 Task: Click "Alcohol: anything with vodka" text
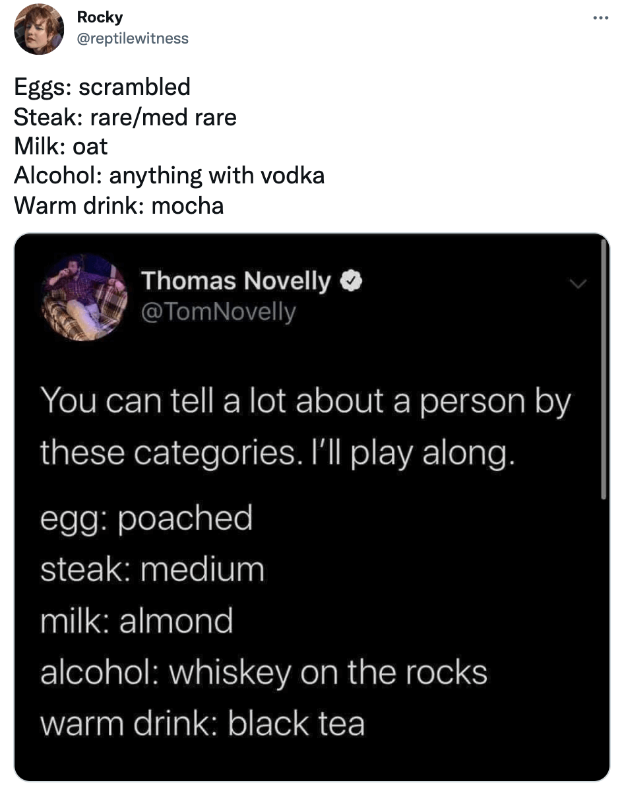click(169, 176)
